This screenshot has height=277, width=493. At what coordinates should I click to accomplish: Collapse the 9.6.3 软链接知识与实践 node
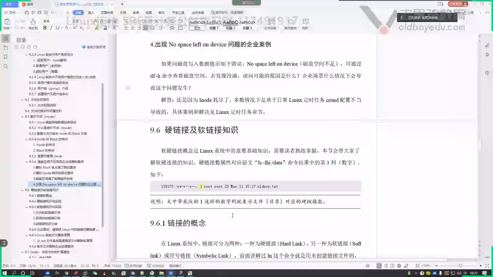coord(26,207)
